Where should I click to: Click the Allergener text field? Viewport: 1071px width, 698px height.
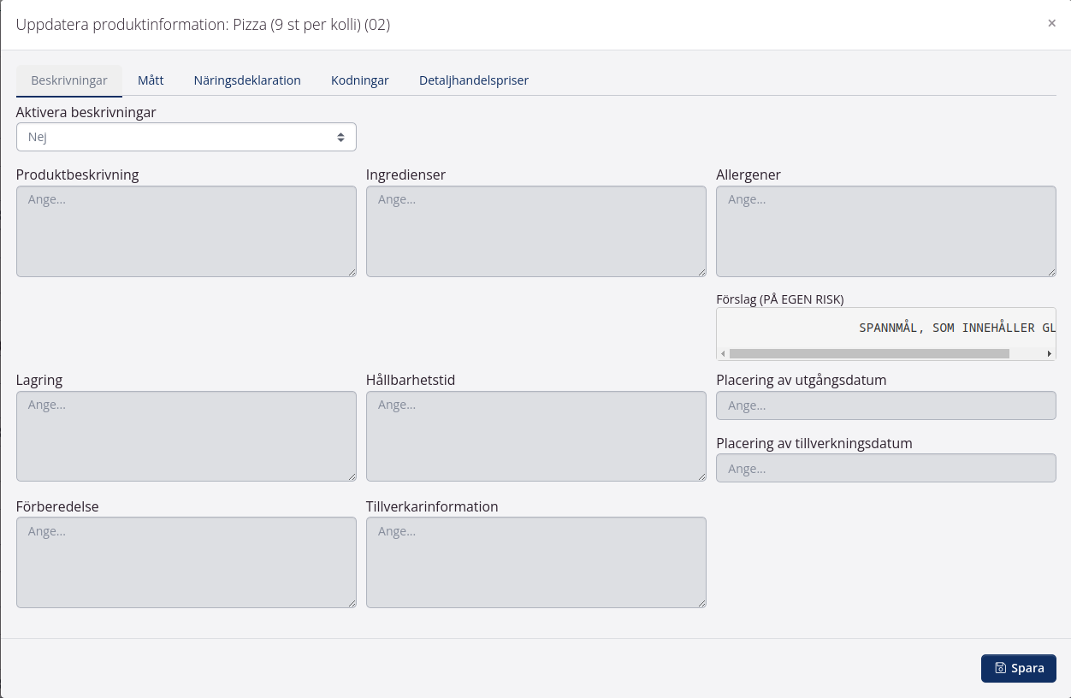[885, 231]
